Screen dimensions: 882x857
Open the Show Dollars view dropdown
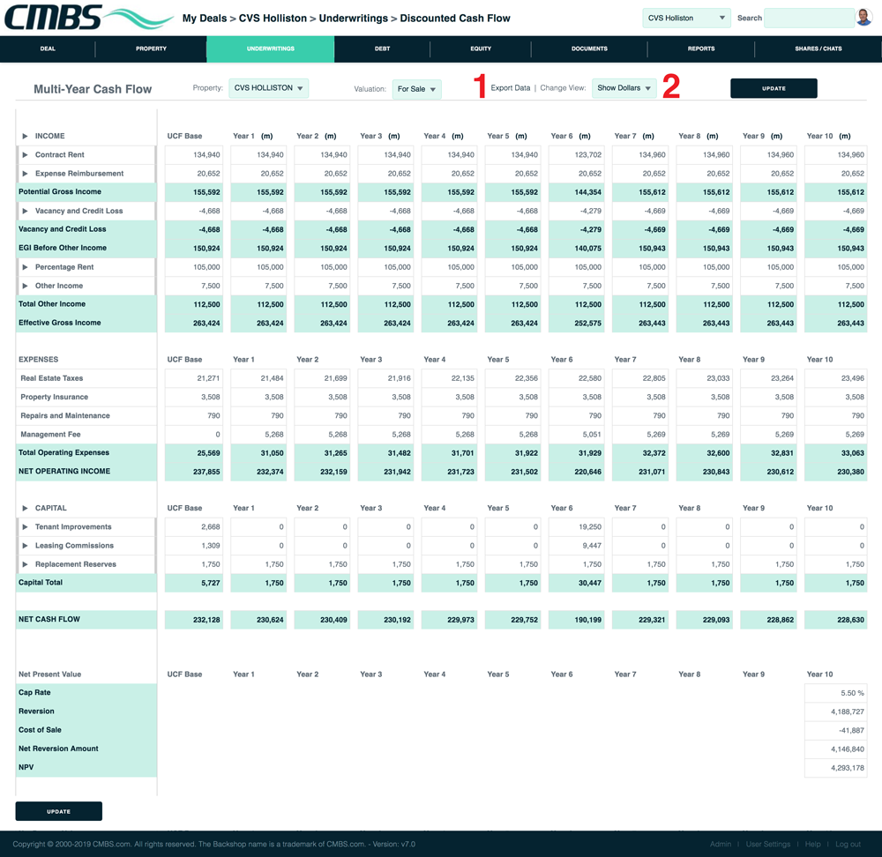click(x=624, y=88)
